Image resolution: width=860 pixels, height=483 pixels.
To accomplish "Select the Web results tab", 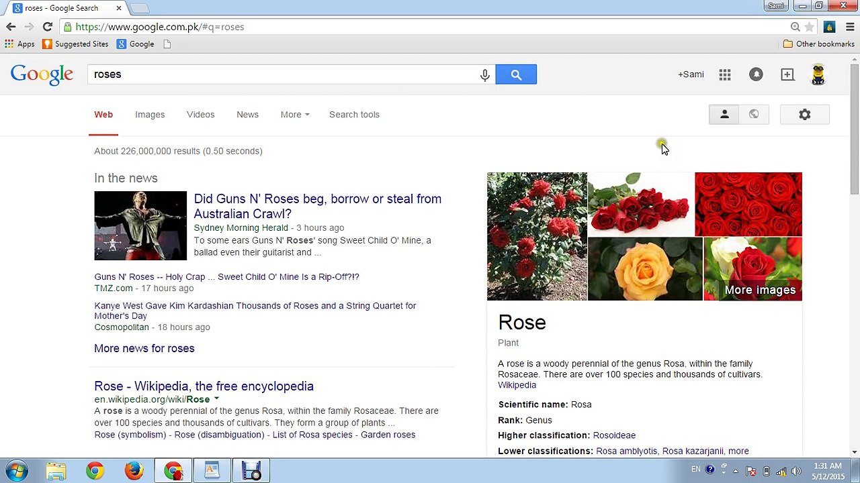I will tap(103, 115).
